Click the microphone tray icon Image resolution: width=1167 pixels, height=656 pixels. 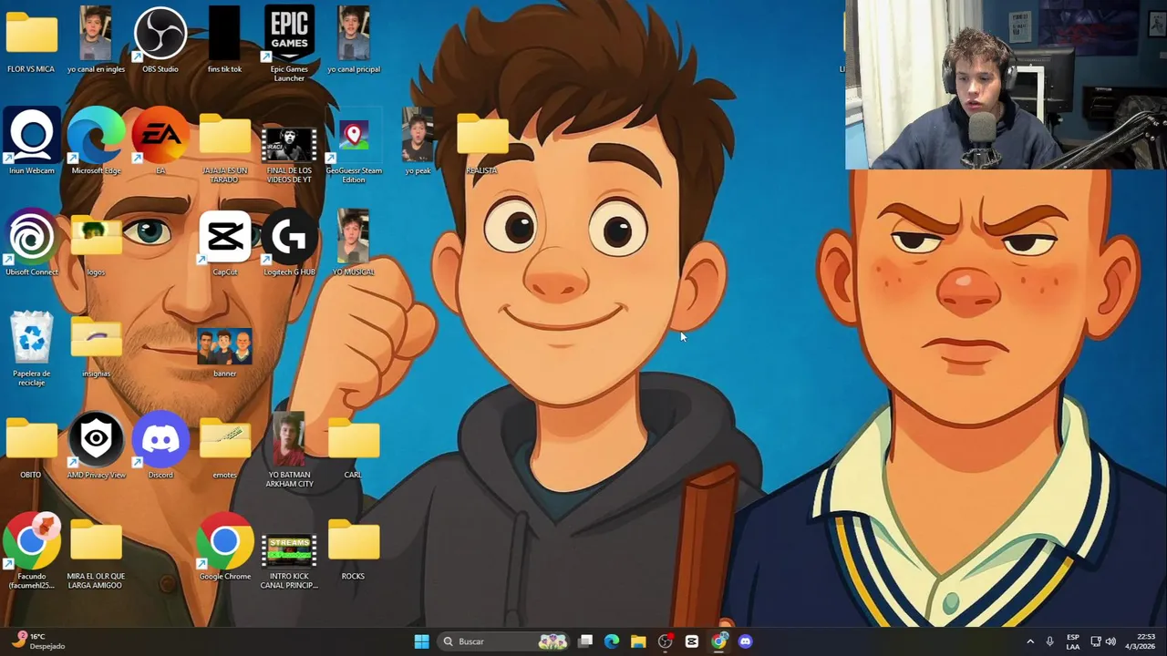point(1050,641)
